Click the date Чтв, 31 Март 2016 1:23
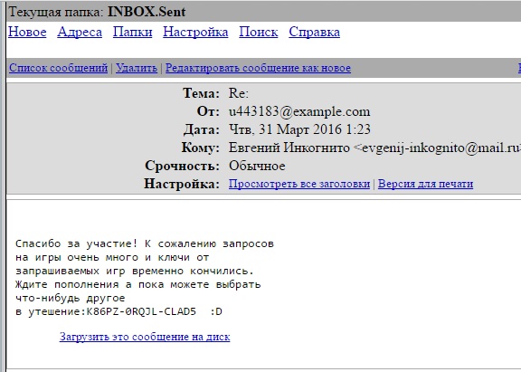The image size is (521, 372). click(x=299, y=129)
